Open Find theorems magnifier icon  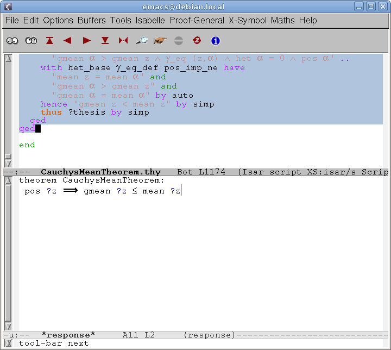pyautogui.click(x=142, y=41)
